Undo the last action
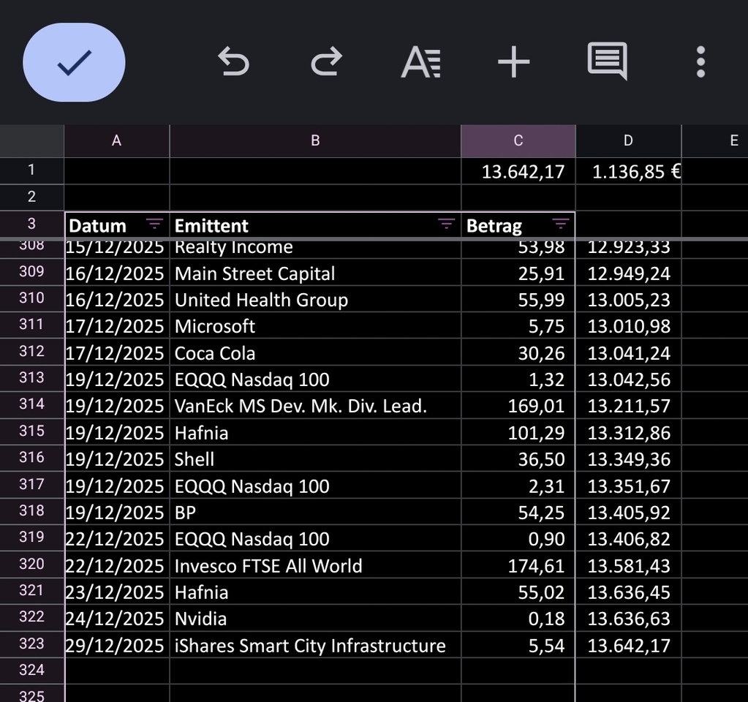The width and height of the screenshot is (748, 702). click(x=234, y=62)
